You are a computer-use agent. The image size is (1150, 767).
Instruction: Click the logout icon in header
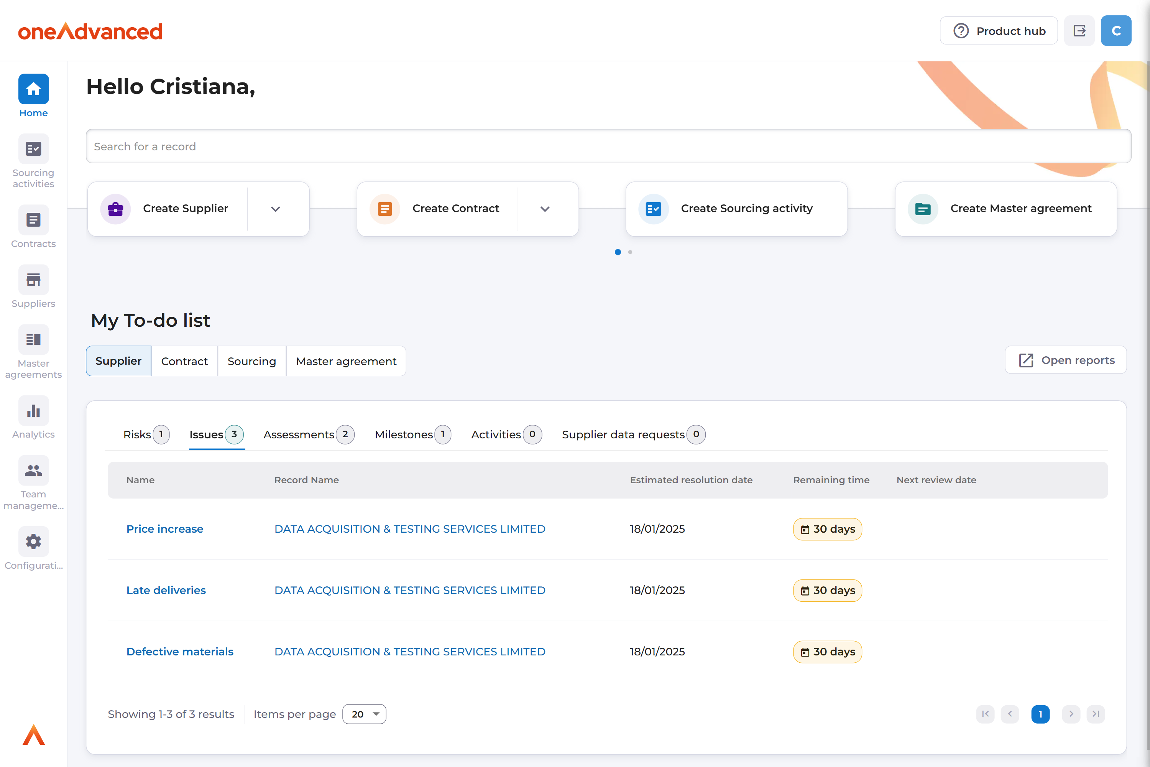(x=1079, y=31)
